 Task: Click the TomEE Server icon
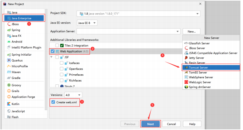click(x=186, y=72)
